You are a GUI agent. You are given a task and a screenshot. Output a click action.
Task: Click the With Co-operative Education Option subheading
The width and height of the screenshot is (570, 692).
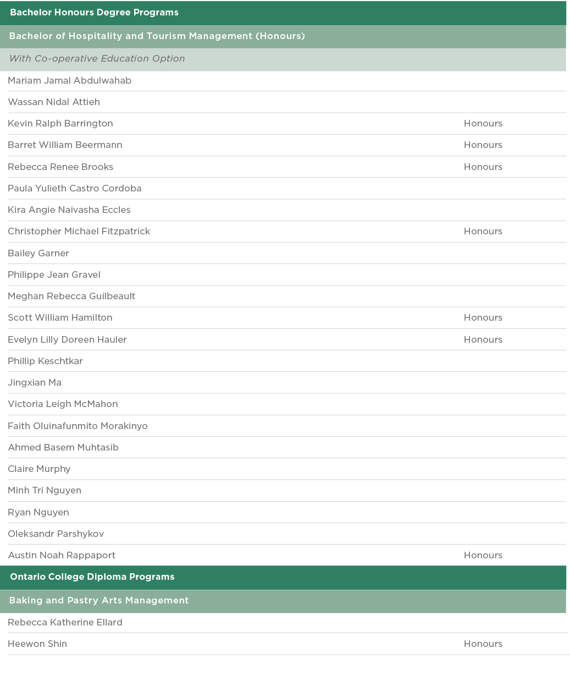tap(97, 59)
